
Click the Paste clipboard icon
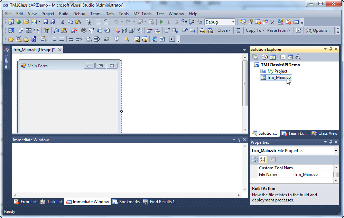click(78, 22)
